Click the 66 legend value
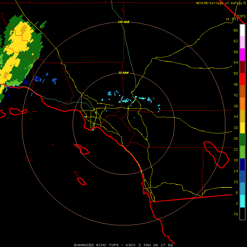 pos(236,30)
